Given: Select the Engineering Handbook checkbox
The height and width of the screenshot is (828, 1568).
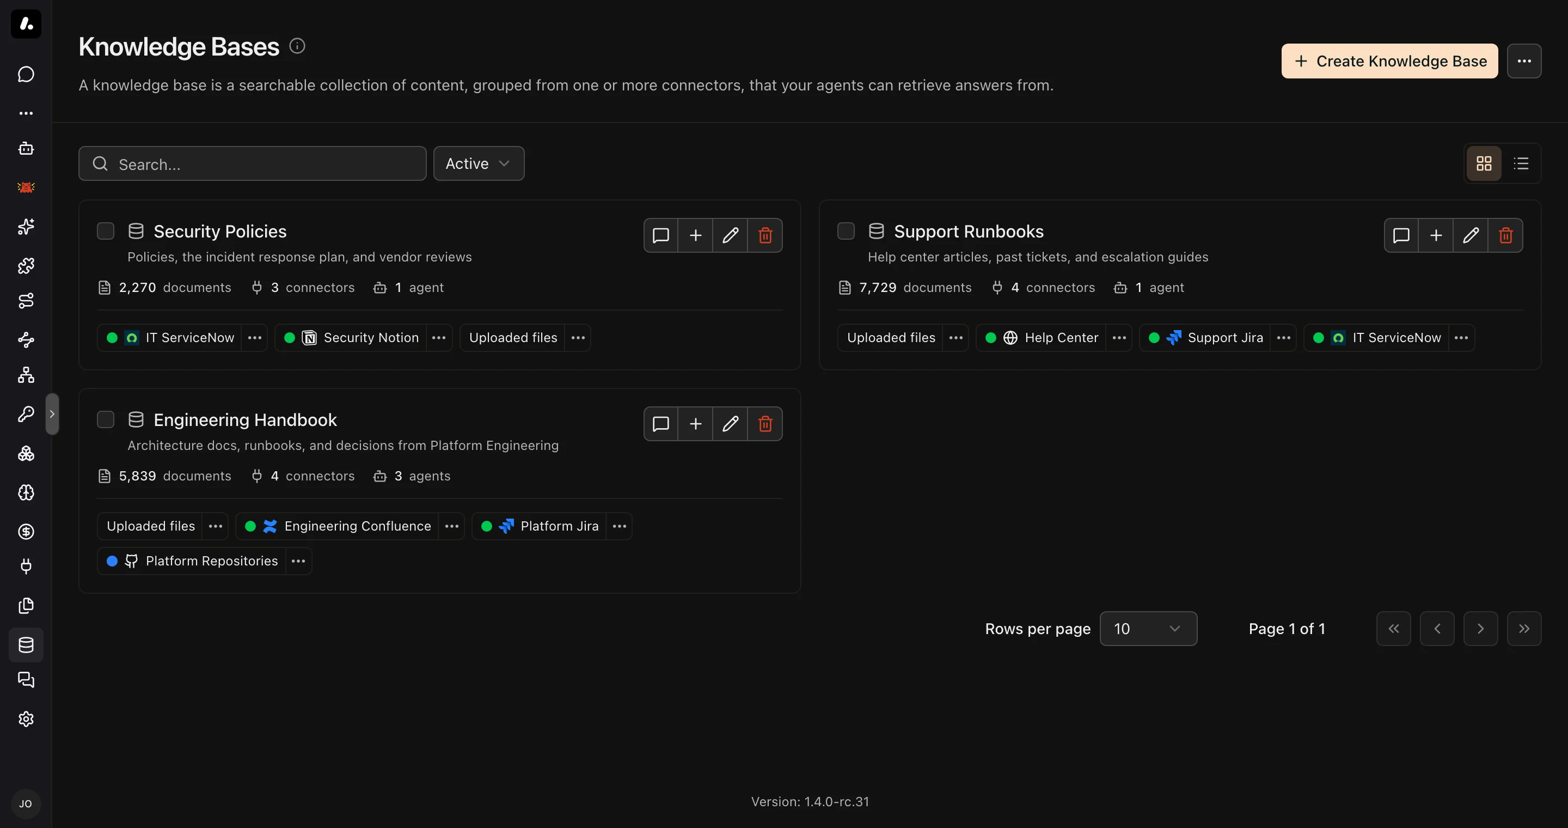Looking at the screenshot, I should (x=106, y=420).
